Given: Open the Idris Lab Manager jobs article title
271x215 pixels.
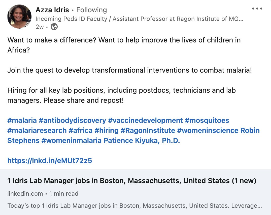Looking at the screenshot, I should [132, 181].
